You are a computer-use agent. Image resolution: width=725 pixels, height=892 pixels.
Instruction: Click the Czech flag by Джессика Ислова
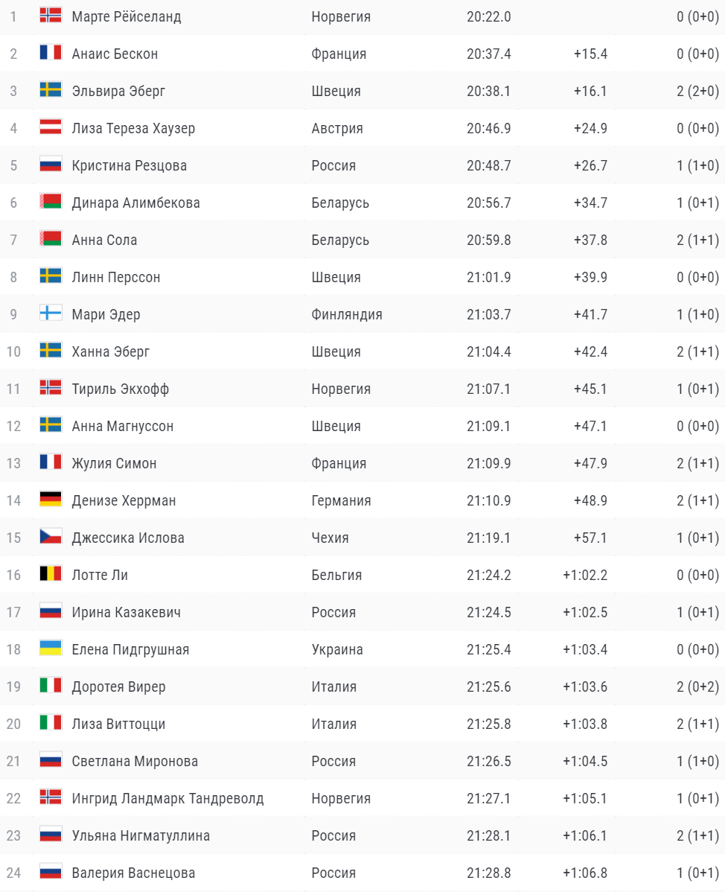[50, 537]
